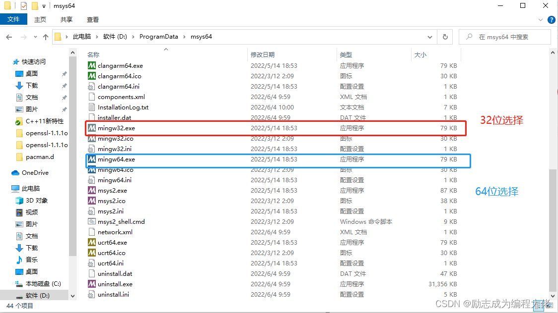
Task: Select 视频 in the navigation pane
Action: pos(32,212)
